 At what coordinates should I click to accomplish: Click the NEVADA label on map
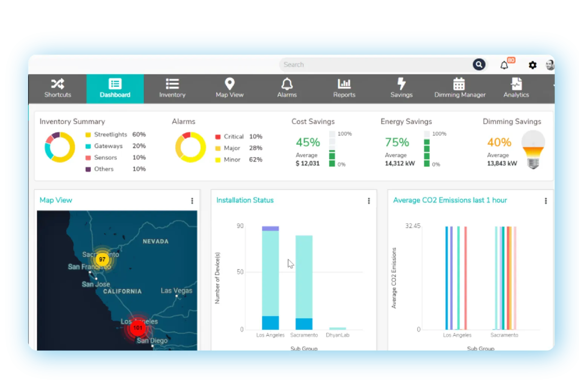point(156,242)
